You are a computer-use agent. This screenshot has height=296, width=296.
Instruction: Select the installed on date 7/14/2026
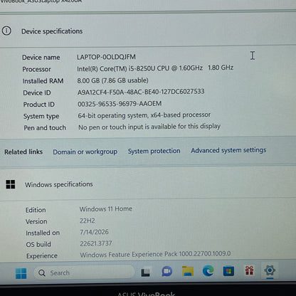pos(94,232)
